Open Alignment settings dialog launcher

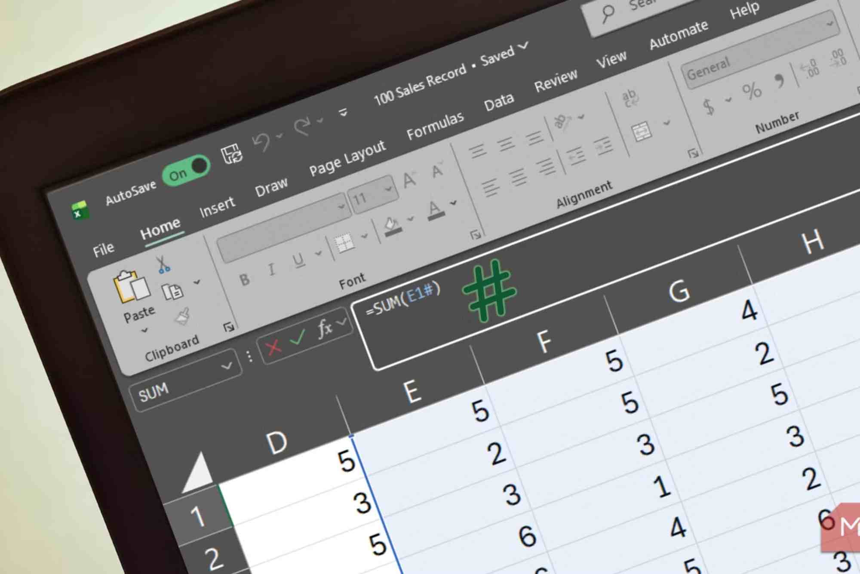[693, 153]
